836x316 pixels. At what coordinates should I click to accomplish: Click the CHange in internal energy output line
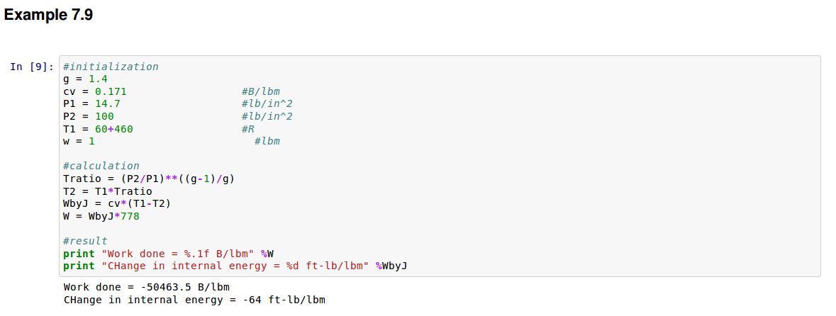click(194, 300)
